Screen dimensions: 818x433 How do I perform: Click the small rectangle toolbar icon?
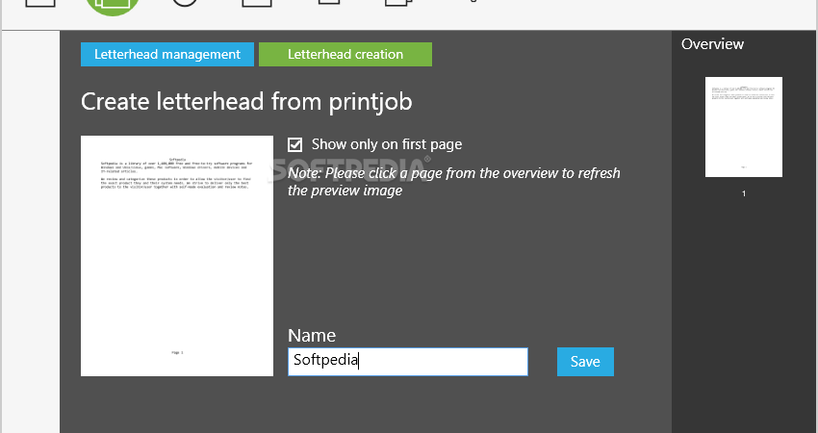(x=329, y=2)
